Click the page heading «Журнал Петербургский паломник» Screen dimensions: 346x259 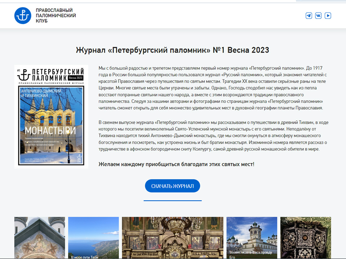point(172,50)
